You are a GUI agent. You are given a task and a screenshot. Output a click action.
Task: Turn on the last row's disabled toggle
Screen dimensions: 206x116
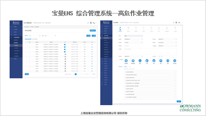click(x=65, y=71)
